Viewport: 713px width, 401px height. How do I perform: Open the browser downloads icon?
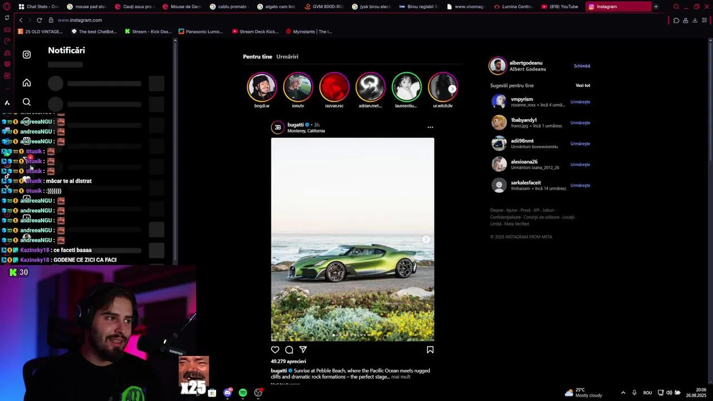[695, 21]
